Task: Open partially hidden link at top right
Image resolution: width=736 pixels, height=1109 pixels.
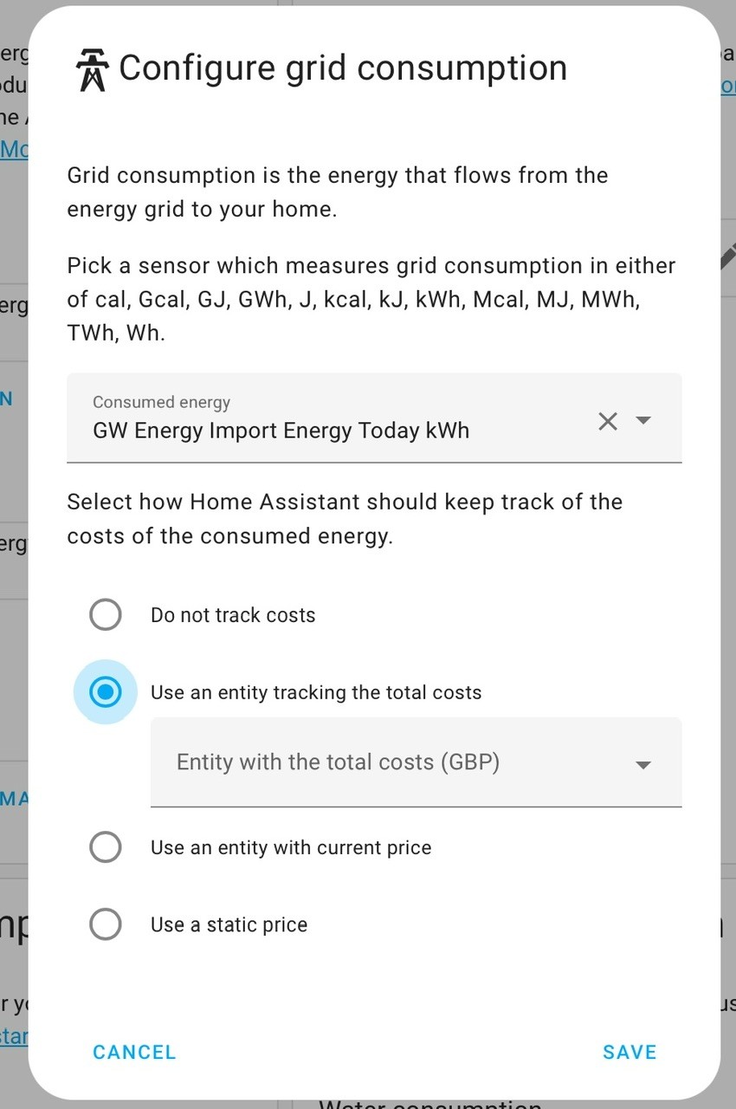Action: pos(728,87)
